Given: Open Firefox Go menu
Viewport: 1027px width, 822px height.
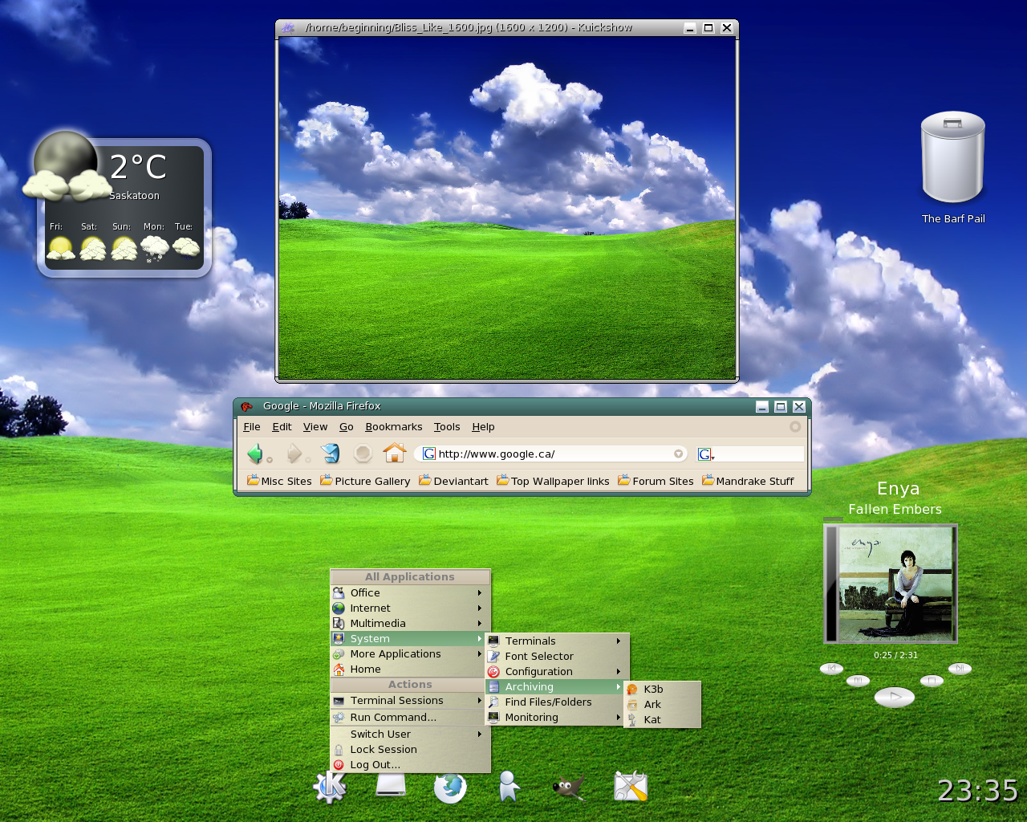Looking at the screenshot, I should pos(347,427).
